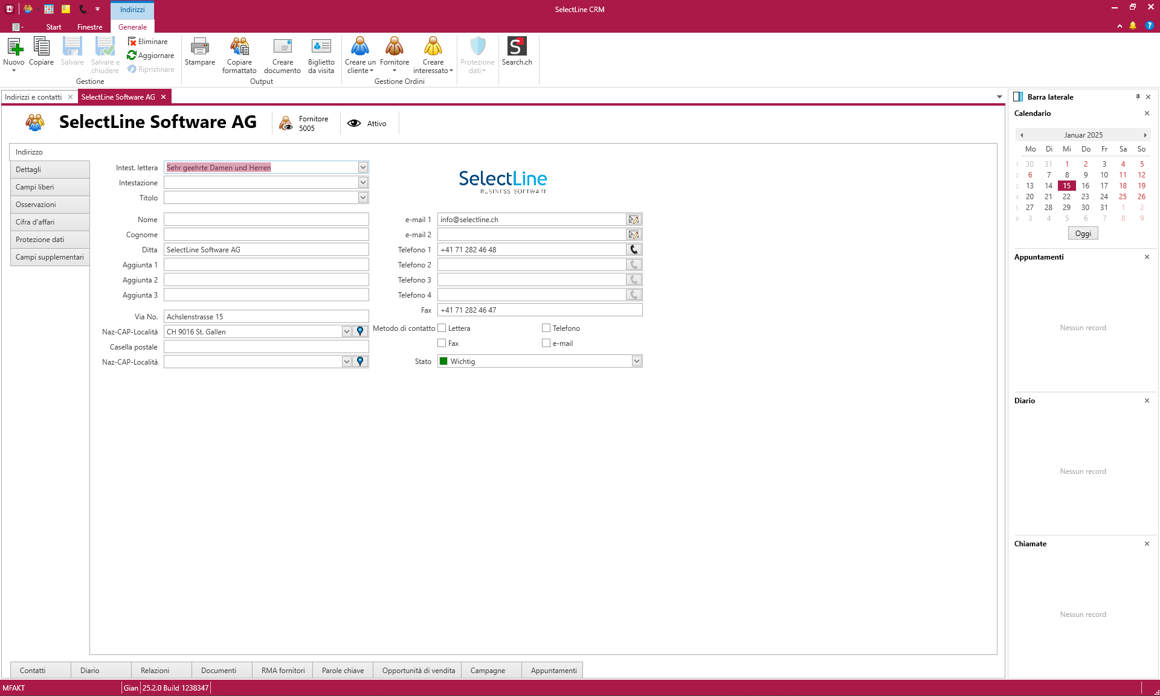Click the Fornitore 5005 header icon
This screenshot has width=1160, height=696.
pyautogui.click(x=286, y=123)
